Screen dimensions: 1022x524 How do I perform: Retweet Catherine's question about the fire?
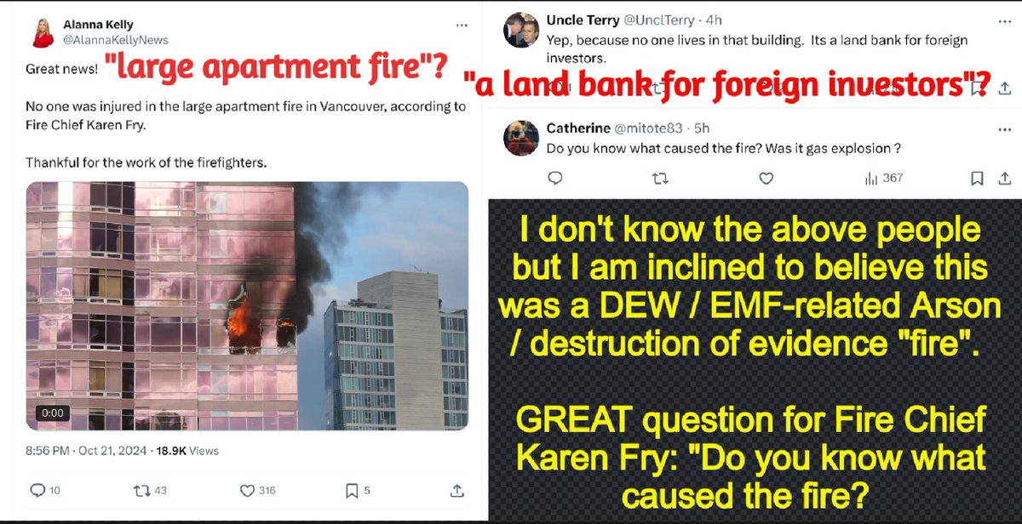(x=660, y=179)
